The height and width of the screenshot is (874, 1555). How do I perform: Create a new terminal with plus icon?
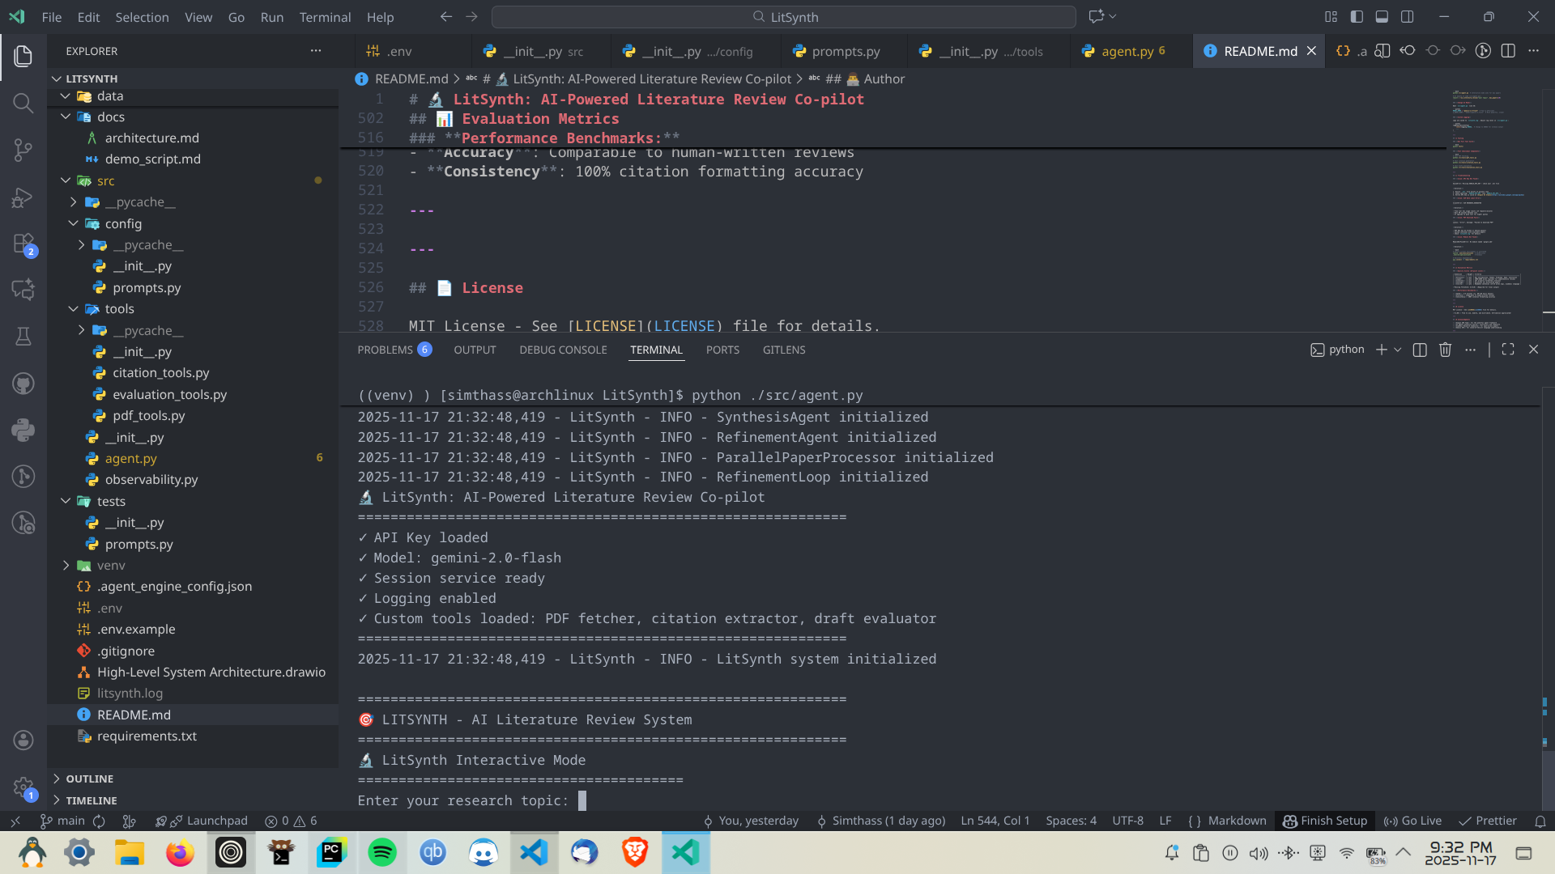point(1381,350)
